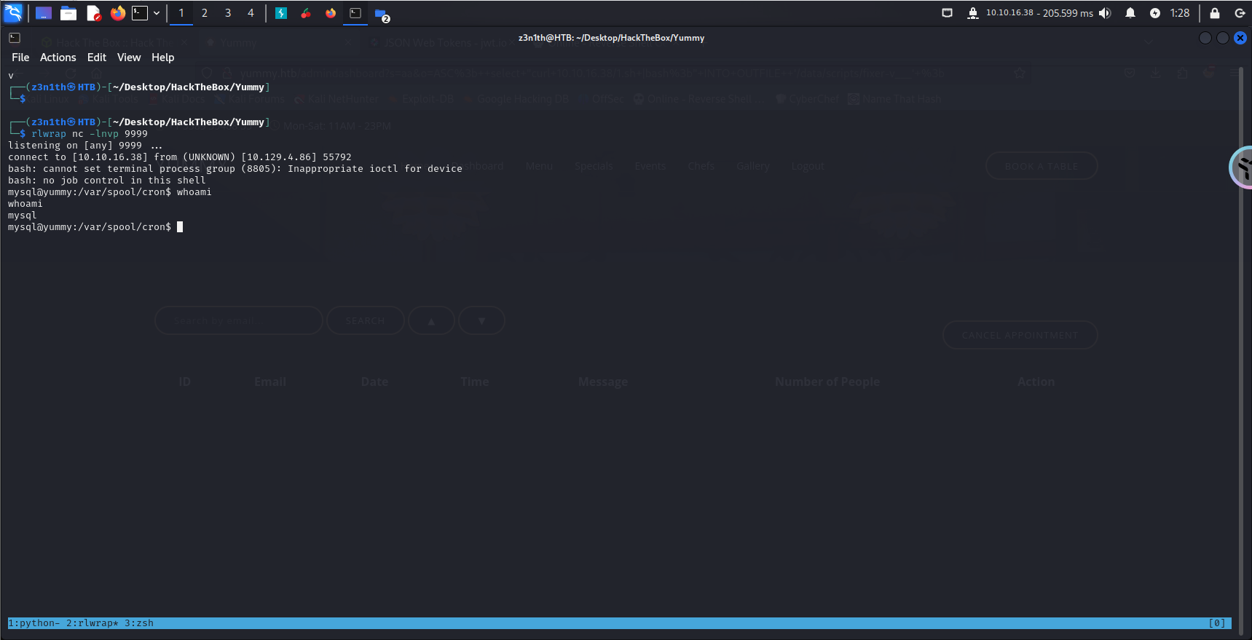
Task: Switch to workspace 2
Action: click(205, 13)
